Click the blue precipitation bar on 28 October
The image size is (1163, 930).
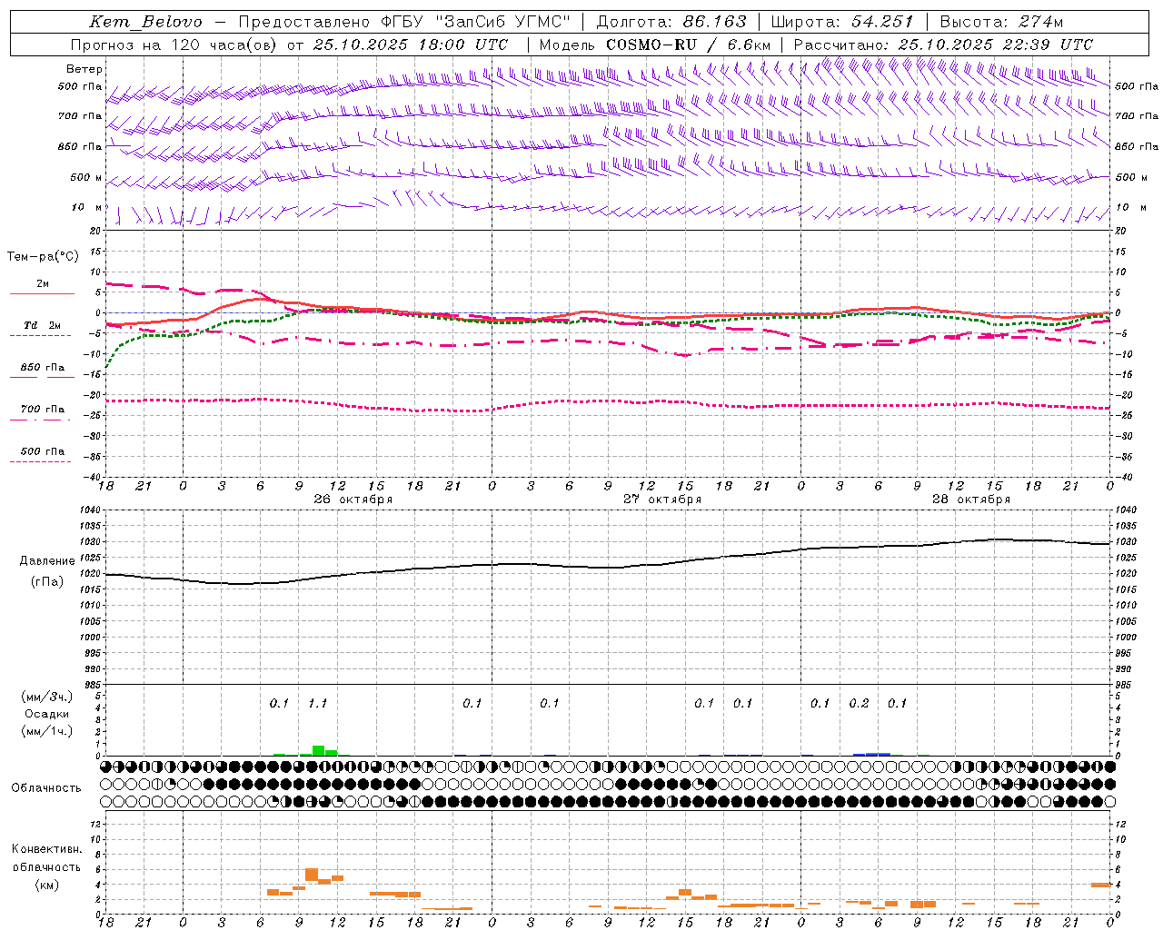(871, 754)
